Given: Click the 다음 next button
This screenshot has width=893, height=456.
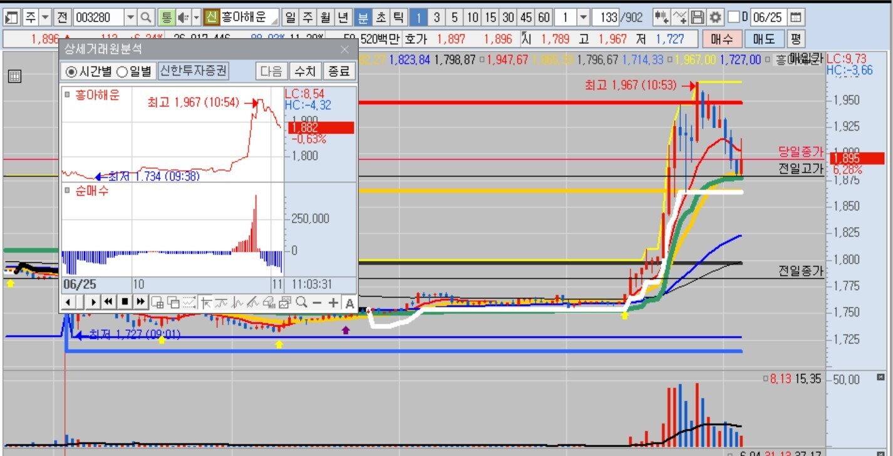Looking at the screenshot, I should pos(272,71).
